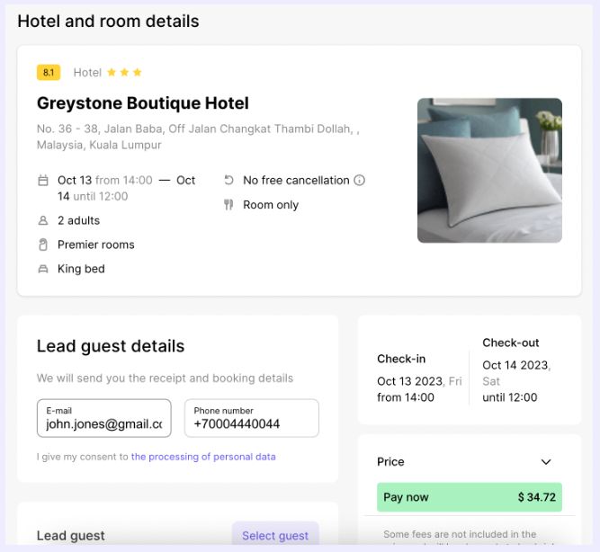Expand the Price details chevron
Screen dimensions: 600x552
(546, 462)
